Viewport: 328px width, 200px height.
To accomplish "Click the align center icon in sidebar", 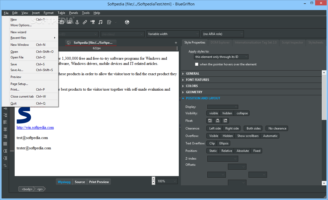I will [x=5, y=129].
